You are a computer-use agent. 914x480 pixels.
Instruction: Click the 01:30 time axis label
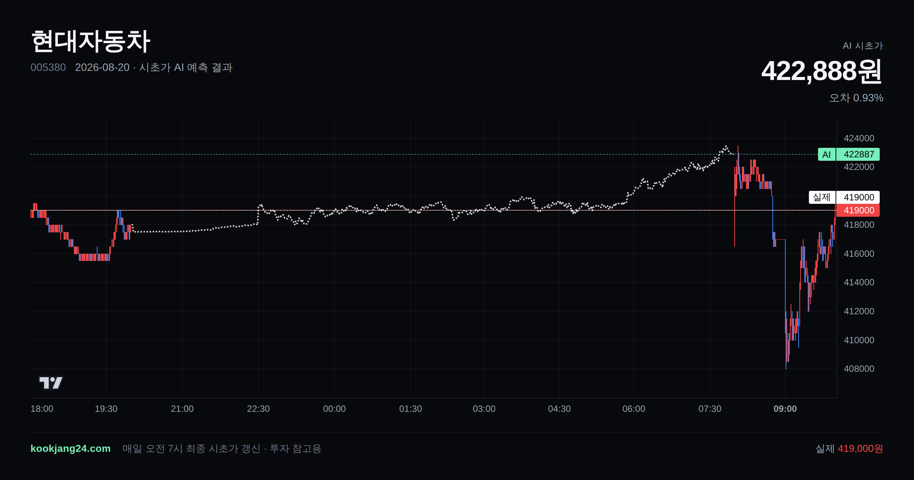[411, 409]
